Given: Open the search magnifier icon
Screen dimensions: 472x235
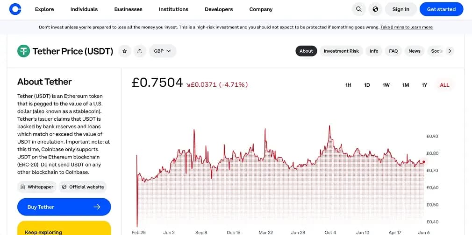Looking at the screenshot, I should coord(359,9).
